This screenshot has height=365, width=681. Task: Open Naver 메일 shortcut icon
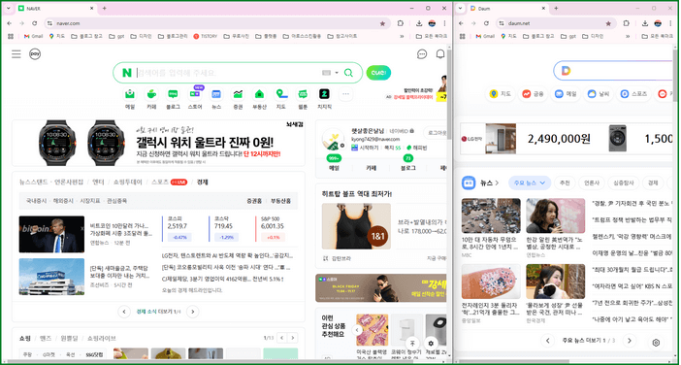(x=130, y=94)
